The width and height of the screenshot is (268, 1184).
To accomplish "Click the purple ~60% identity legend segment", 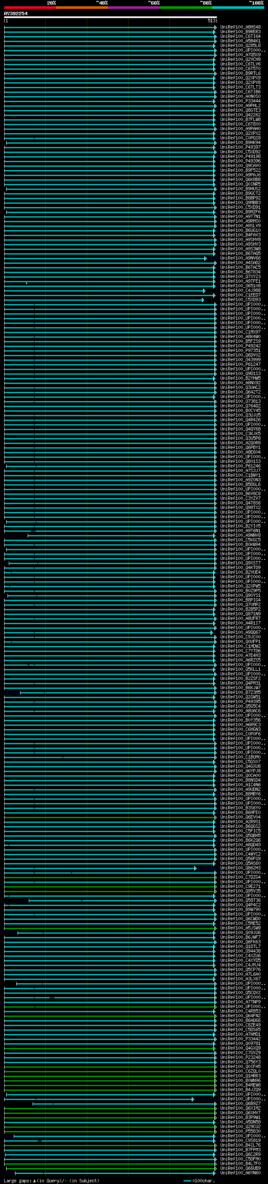I will coord(134,8).
